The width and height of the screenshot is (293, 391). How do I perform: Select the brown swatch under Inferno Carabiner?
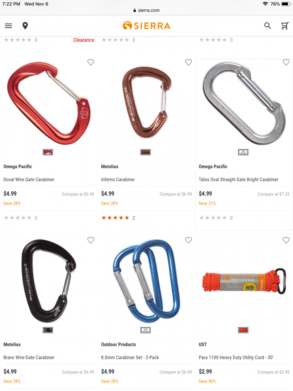(146, 152)
